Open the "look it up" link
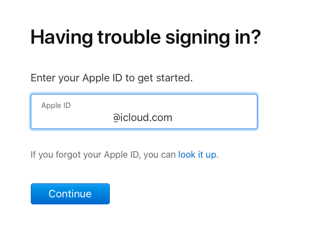Image resolution: width=326 pixels, height=226 pixels. coord(197,155)
